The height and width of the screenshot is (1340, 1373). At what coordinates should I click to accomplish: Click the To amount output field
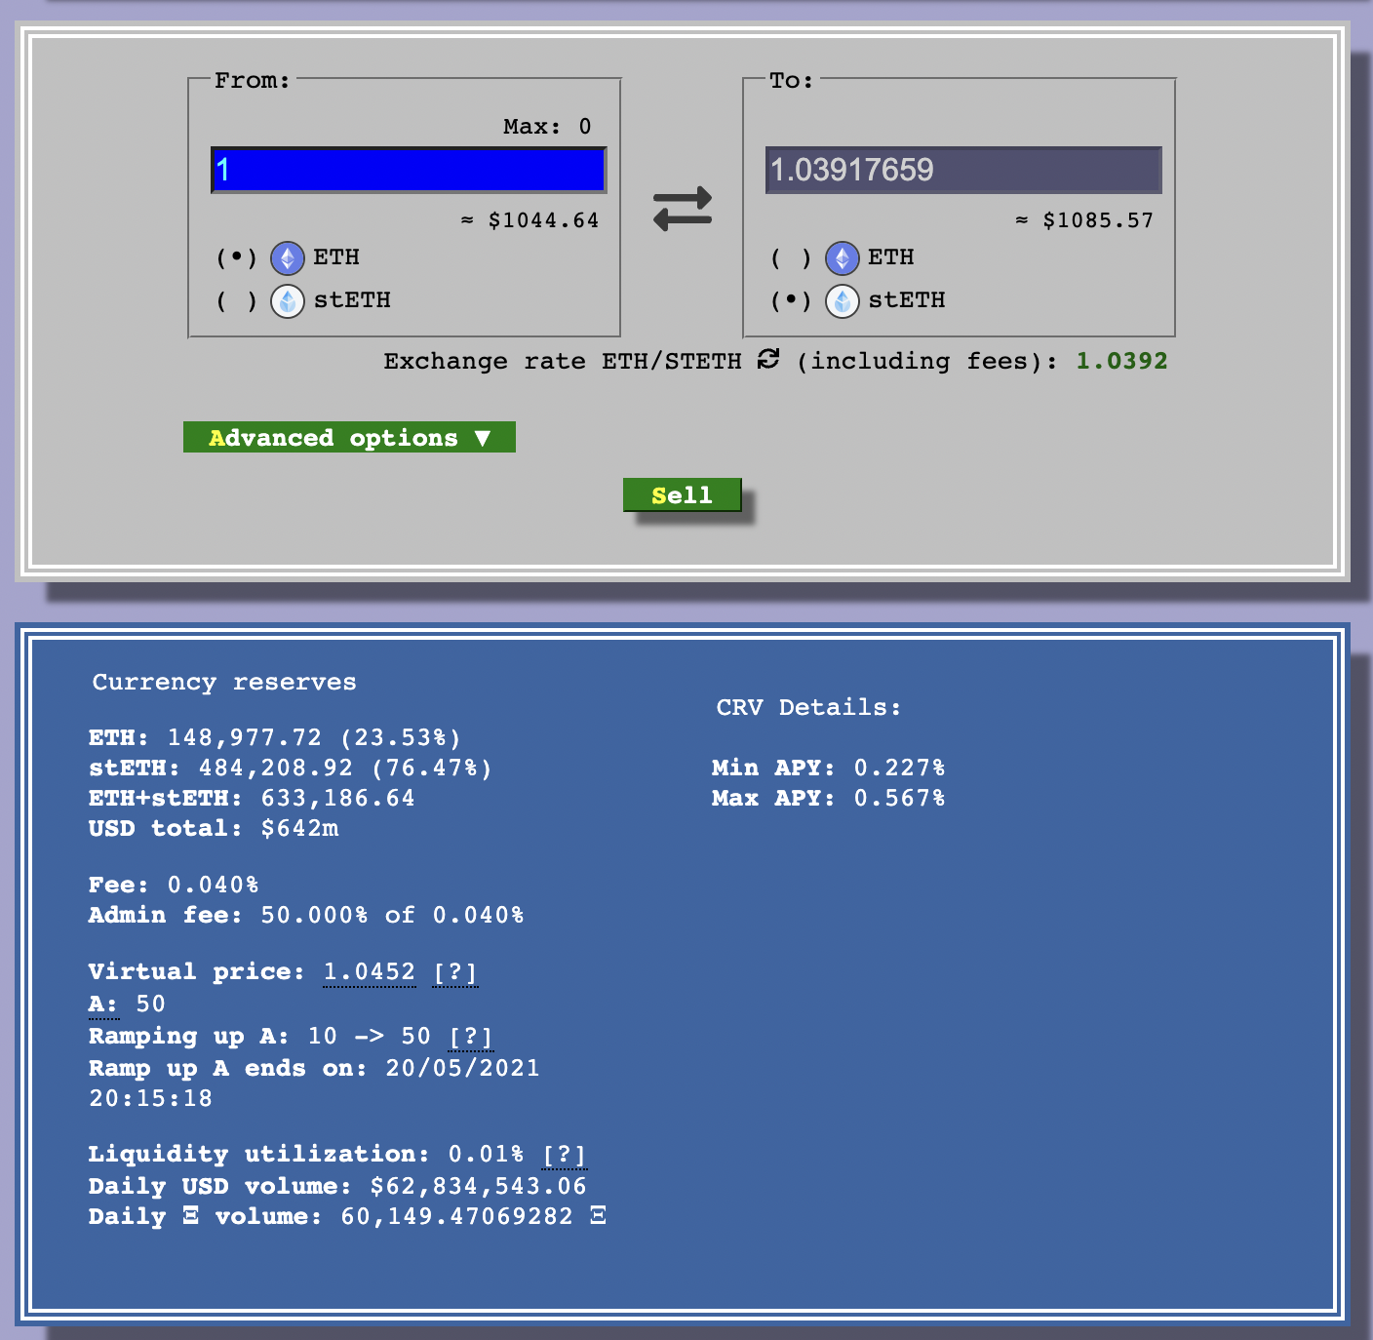pos(963,170)
